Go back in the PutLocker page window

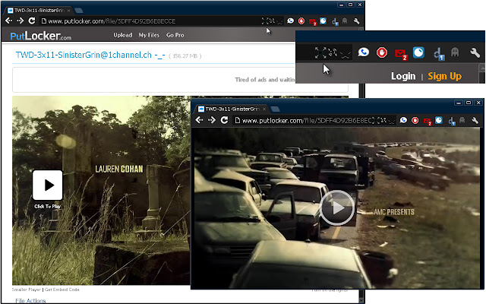coord(8,21)
